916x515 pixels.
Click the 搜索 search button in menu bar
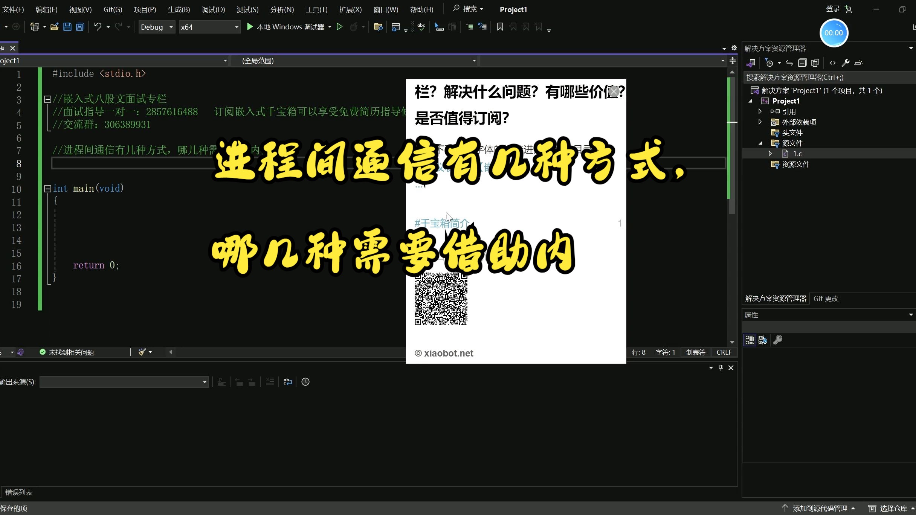(x=468, y=9)
